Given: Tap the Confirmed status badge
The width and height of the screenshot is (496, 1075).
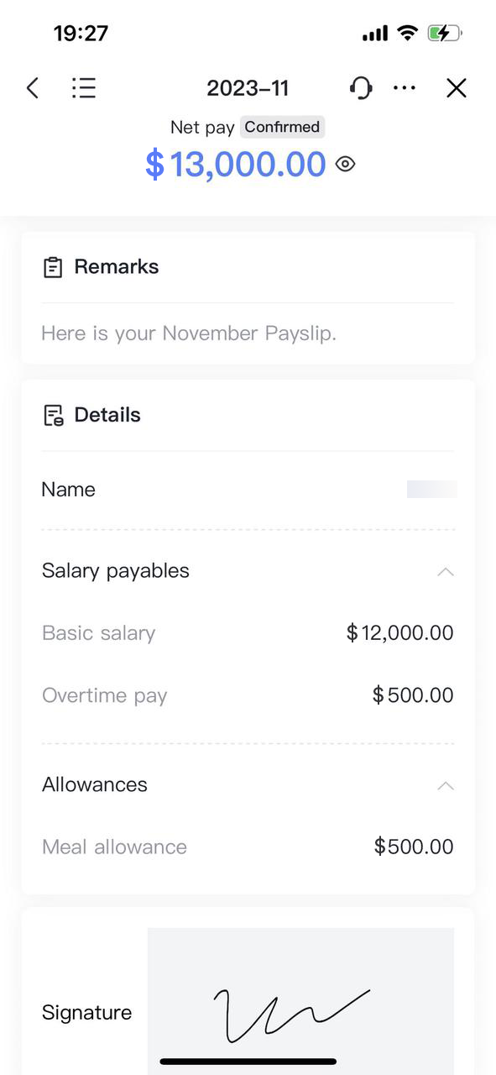Looking at the screenshot, I should click(282, 127).
